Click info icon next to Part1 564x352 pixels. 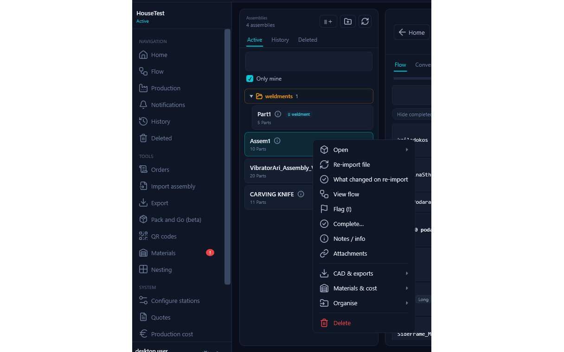(x=278, y=114)
